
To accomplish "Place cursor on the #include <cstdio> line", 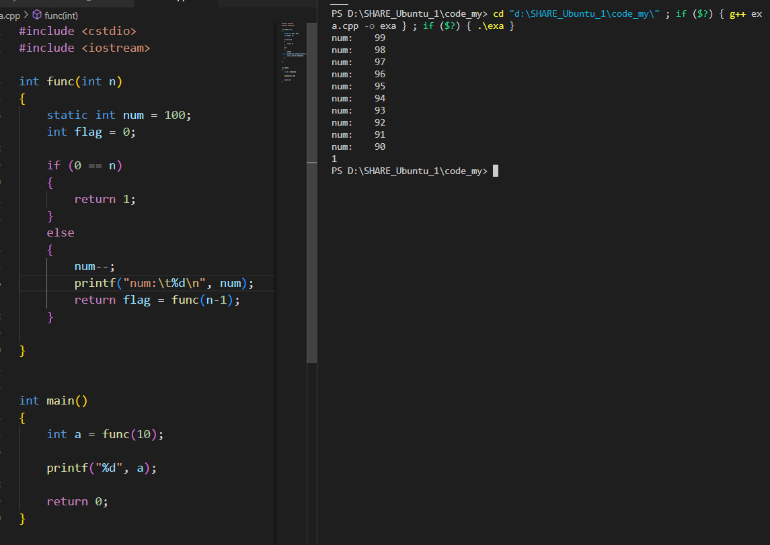I will [x=77, y=31].
